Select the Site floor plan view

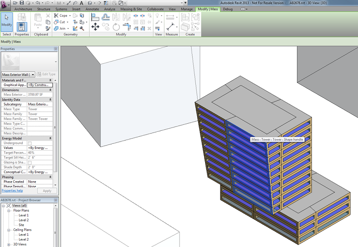(21, 225)
